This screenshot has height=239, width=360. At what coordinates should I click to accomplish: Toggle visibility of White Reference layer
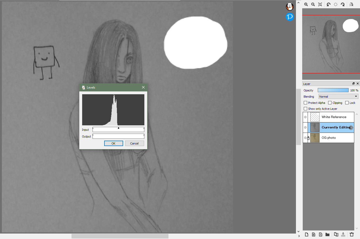click(x=305, y=117)
